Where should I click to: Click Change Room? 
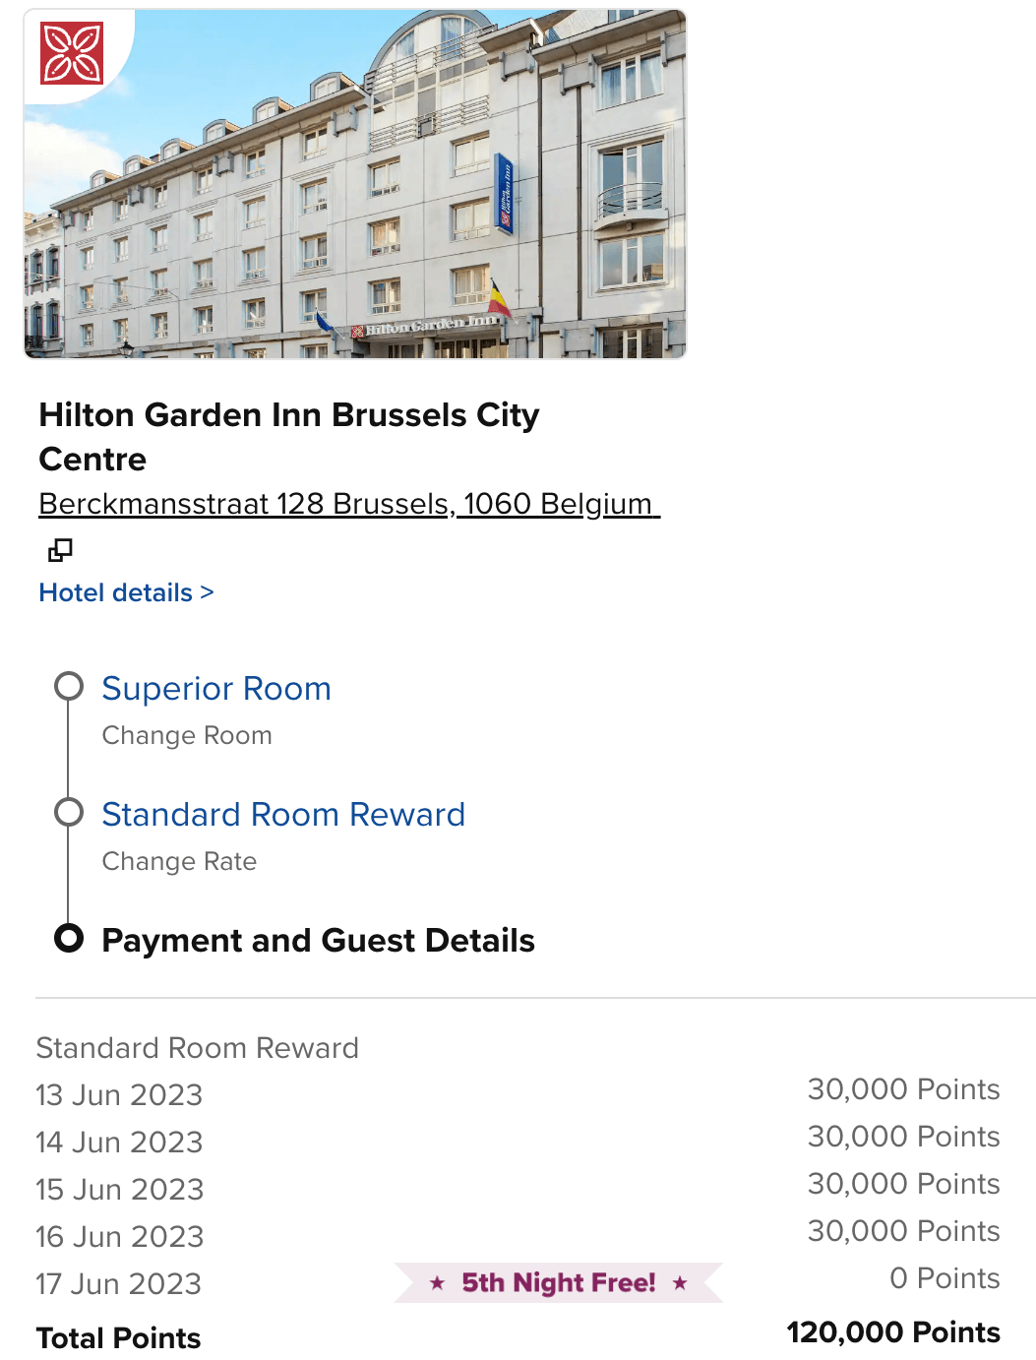(187, 736)
